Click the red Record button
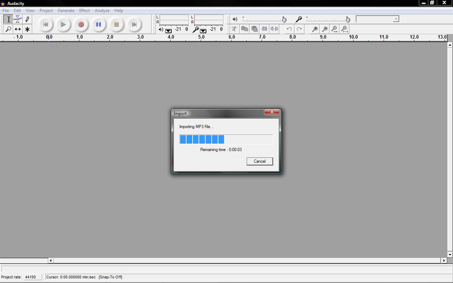 pyautogui.click(x=81, y=24)
